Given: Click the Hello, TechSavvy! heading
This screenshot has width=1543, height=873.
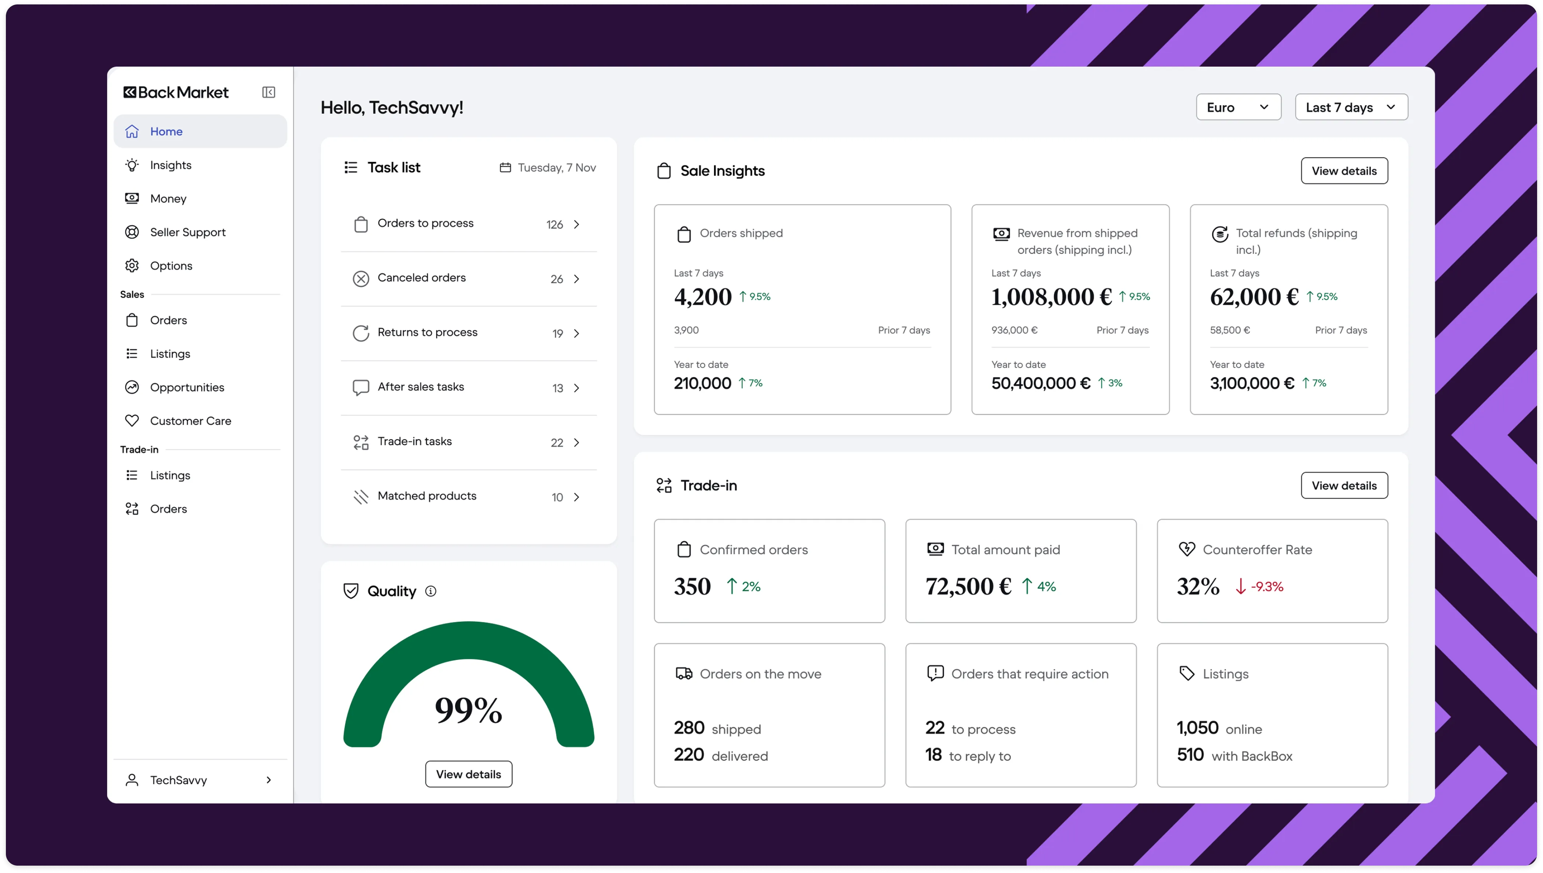Looking at the screenshot, I should click(x=392, y=107).
